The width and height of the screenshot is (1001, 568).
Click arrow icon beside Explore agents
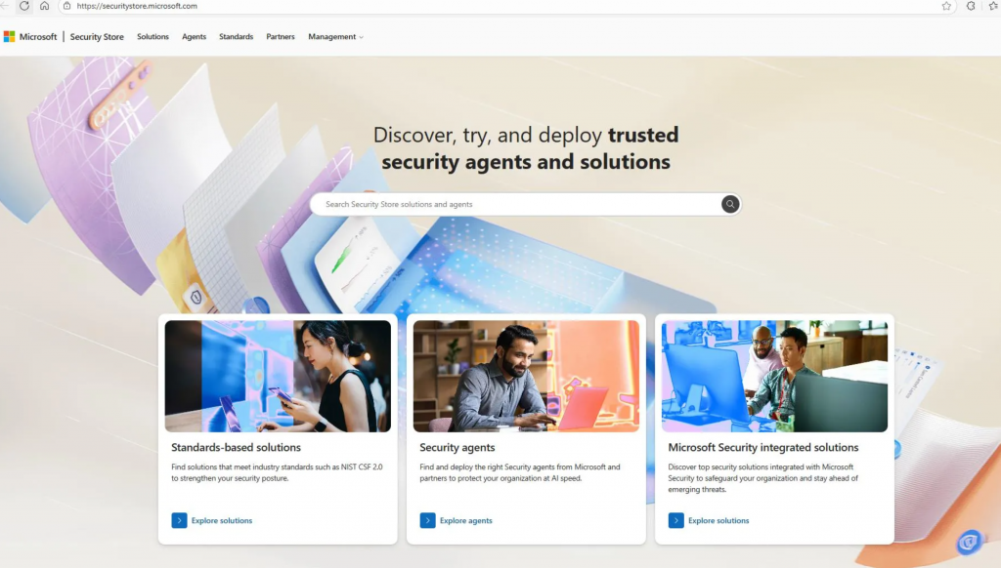point(428,520)
